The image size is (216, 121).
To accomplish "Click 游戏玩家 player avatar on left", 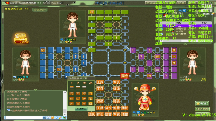I will coord(25,62).
